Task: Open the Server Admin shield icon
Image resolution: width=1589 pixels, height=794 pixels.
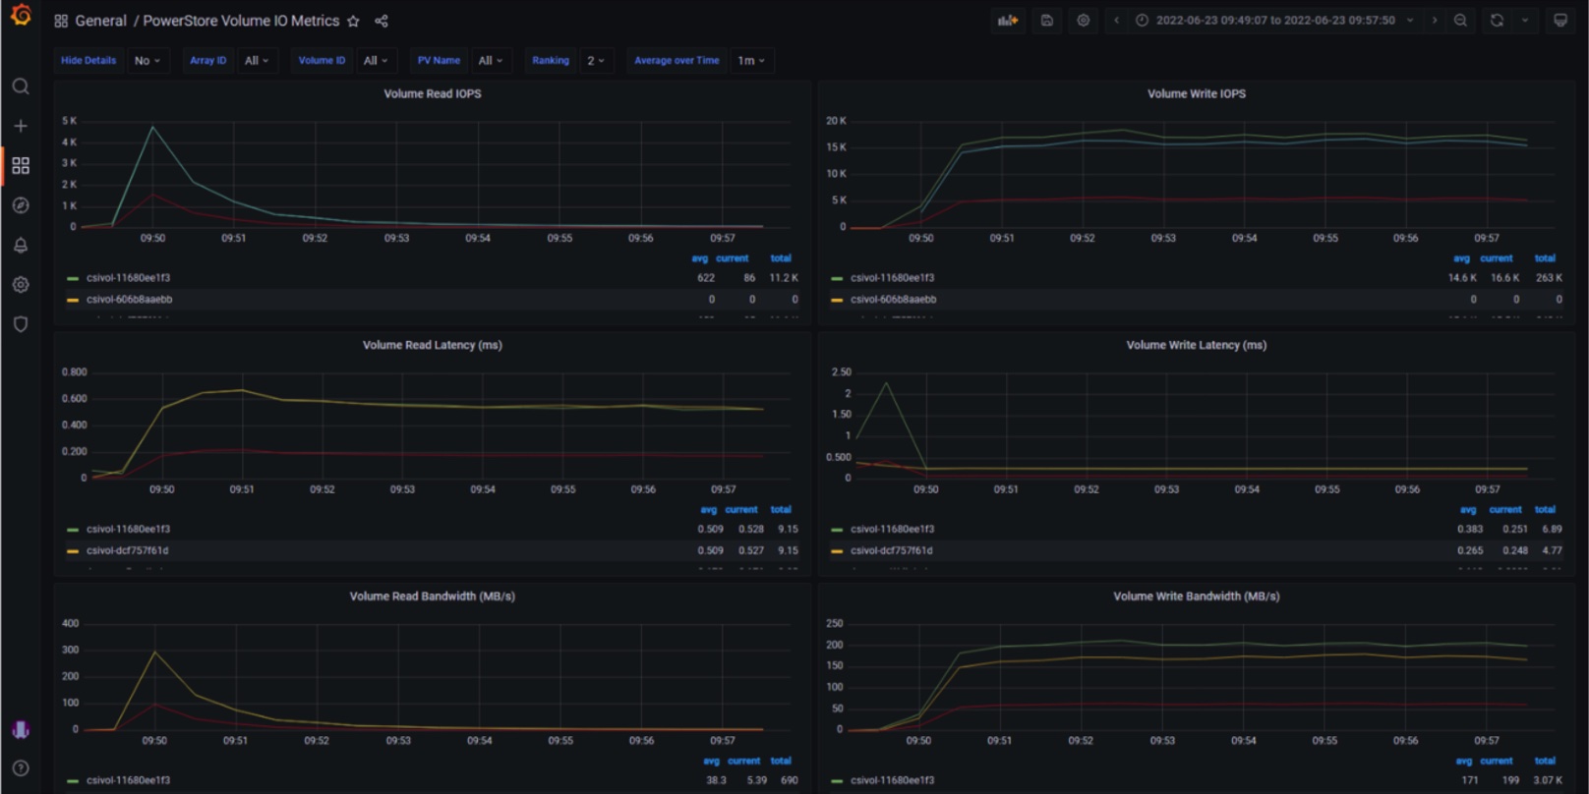Action: [x=21, y=324]
